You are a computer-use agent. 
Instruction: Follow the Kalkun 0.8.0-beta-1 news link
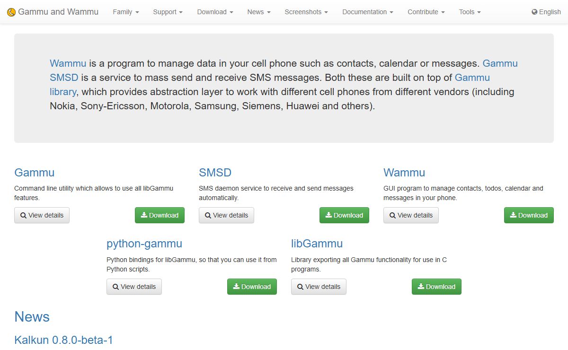tap(63, 340)
